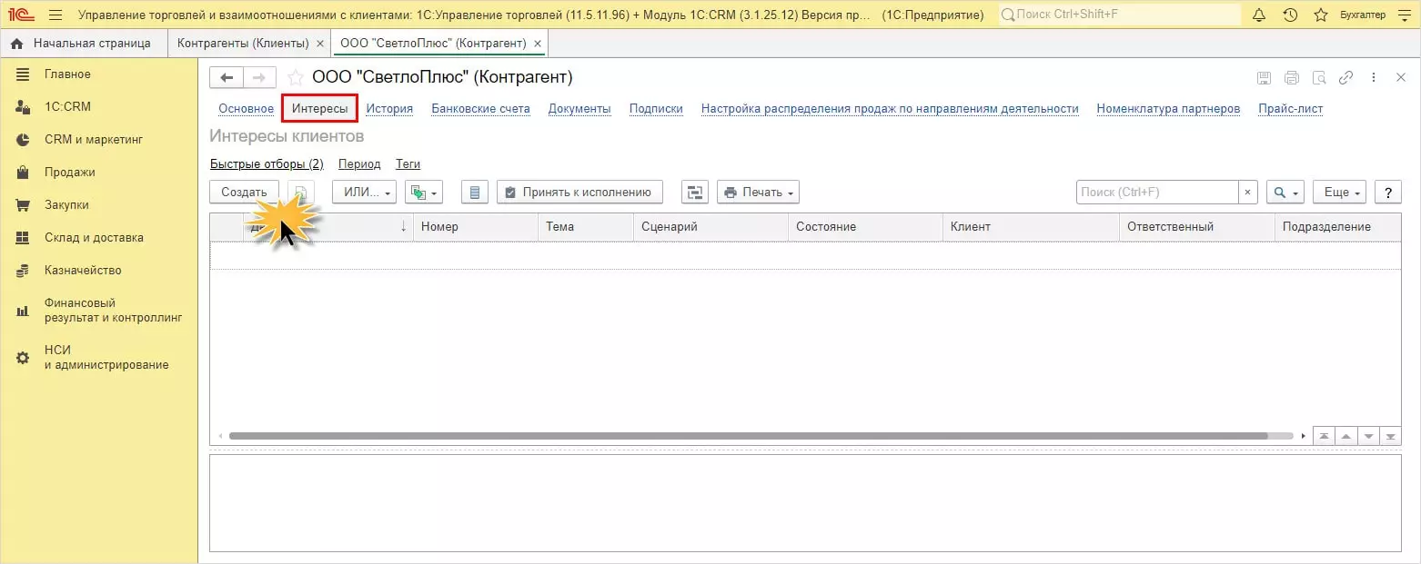Open create-based-on dropdown icon
The height and width of the screenshot is (564, 1421).
click(423, 192)
